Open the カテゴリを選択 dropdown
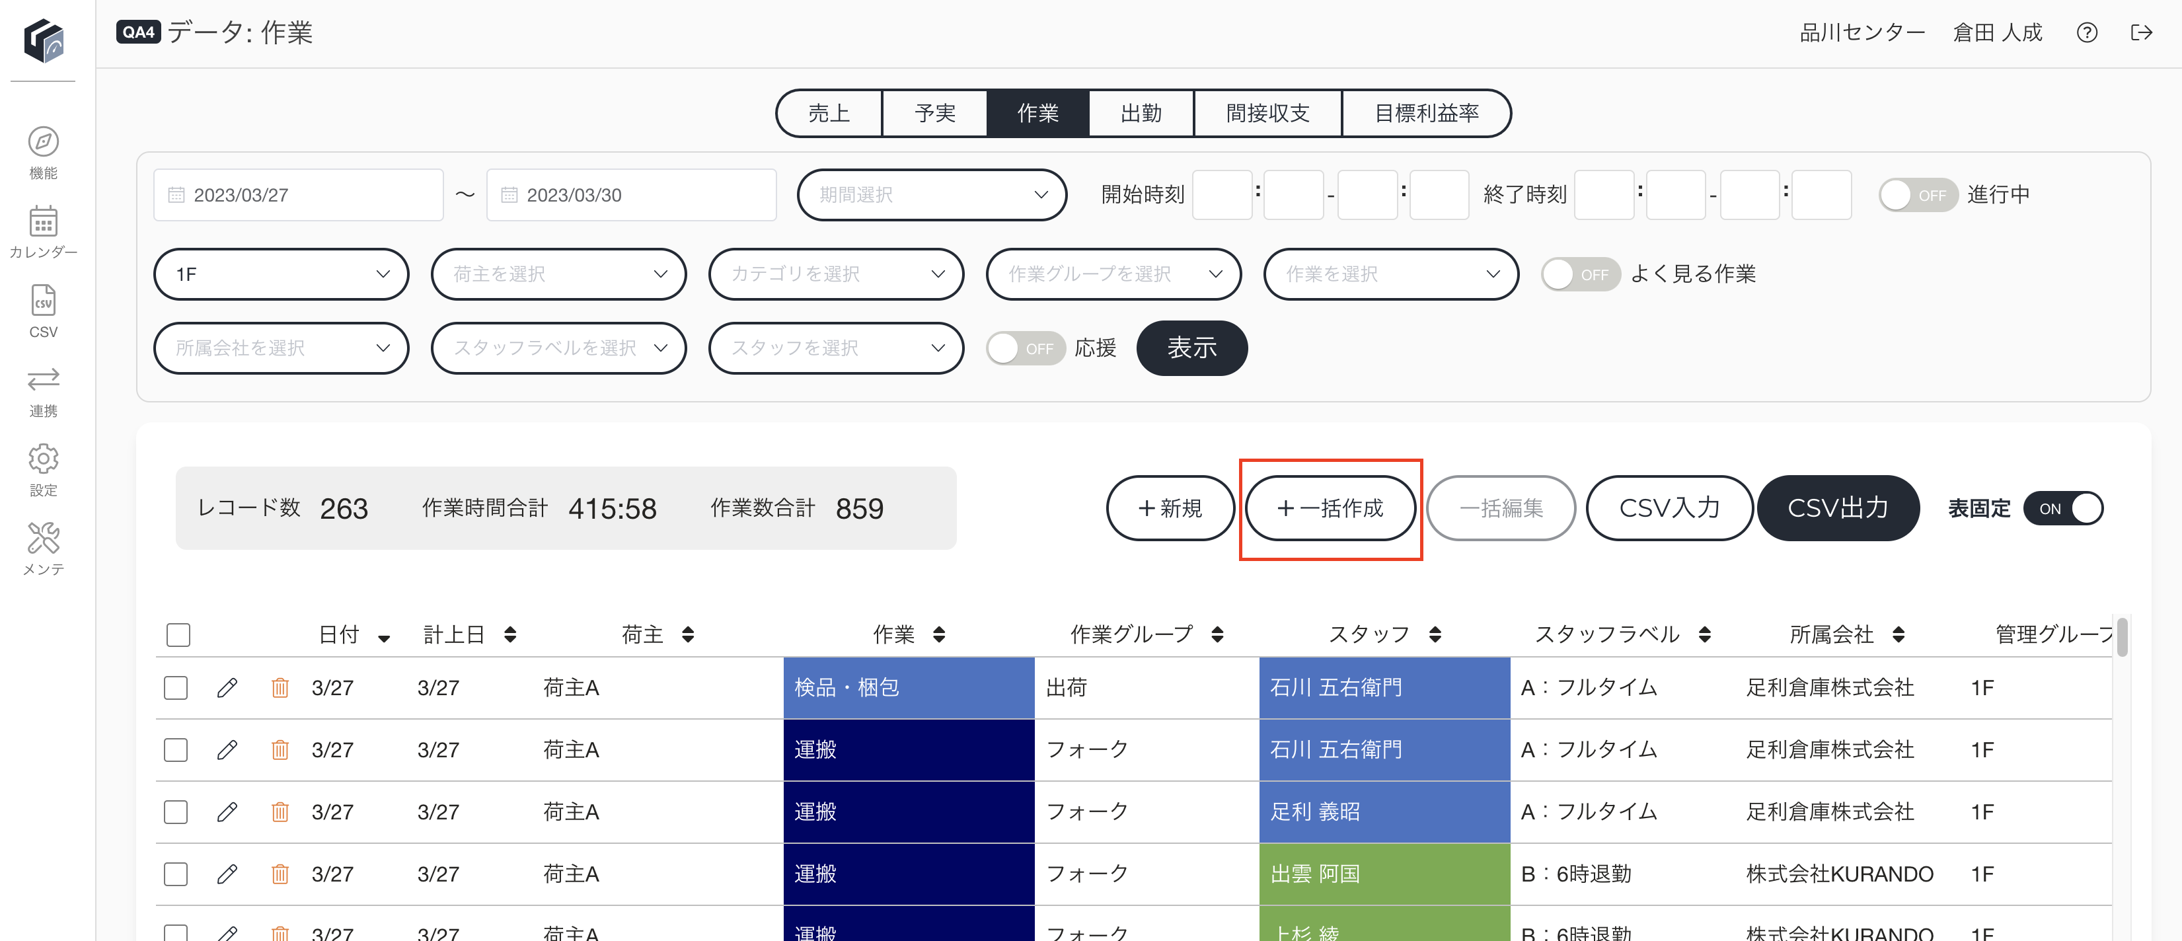Image resolution: width=2182 pixels, height=941 pixels. (836, 274)
